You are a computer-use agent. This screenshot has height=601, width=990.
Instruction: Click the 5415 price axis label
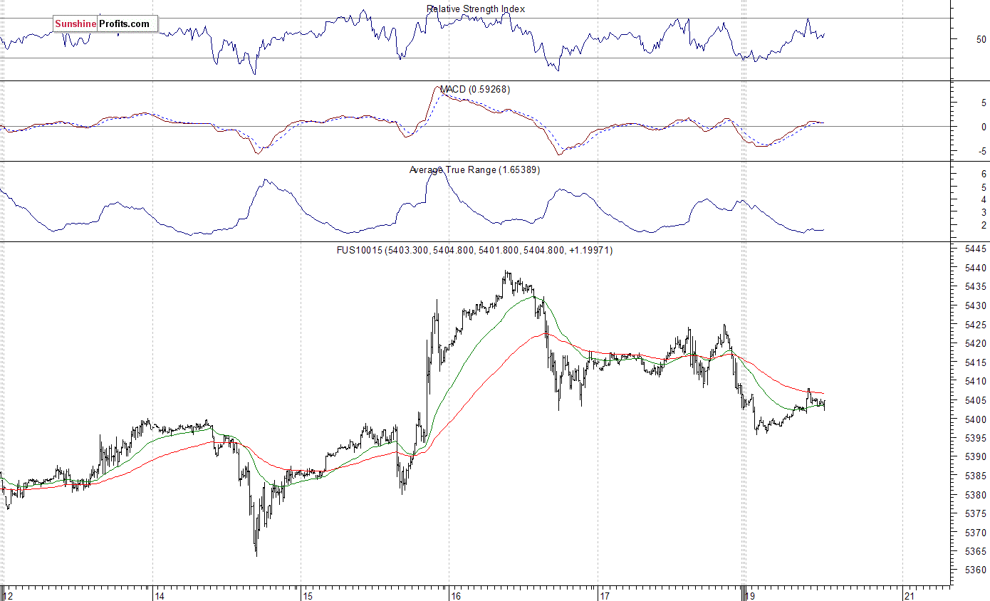click(x=976, y=362)
